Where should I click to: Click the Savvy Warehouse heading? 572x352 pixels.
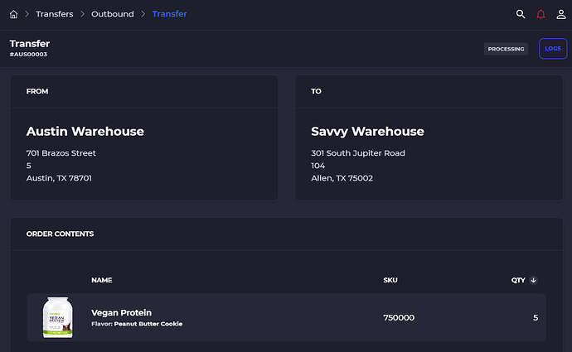367,131
